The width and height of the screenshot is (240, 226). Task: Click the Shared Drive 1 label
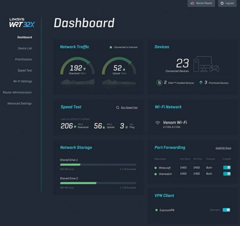click(x=69, y=160)
